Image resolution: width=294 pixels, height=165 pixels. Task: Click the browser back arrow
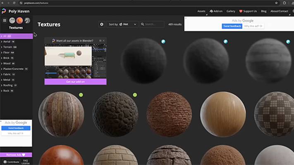(2, 3)
